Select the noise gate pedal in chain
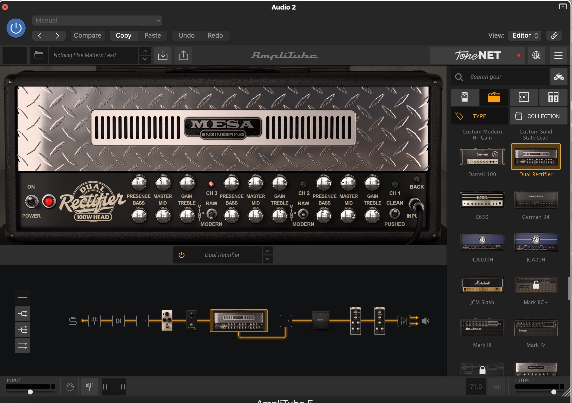Image resolution: width=572 pixels, height=403 pixels. (167, 321)
